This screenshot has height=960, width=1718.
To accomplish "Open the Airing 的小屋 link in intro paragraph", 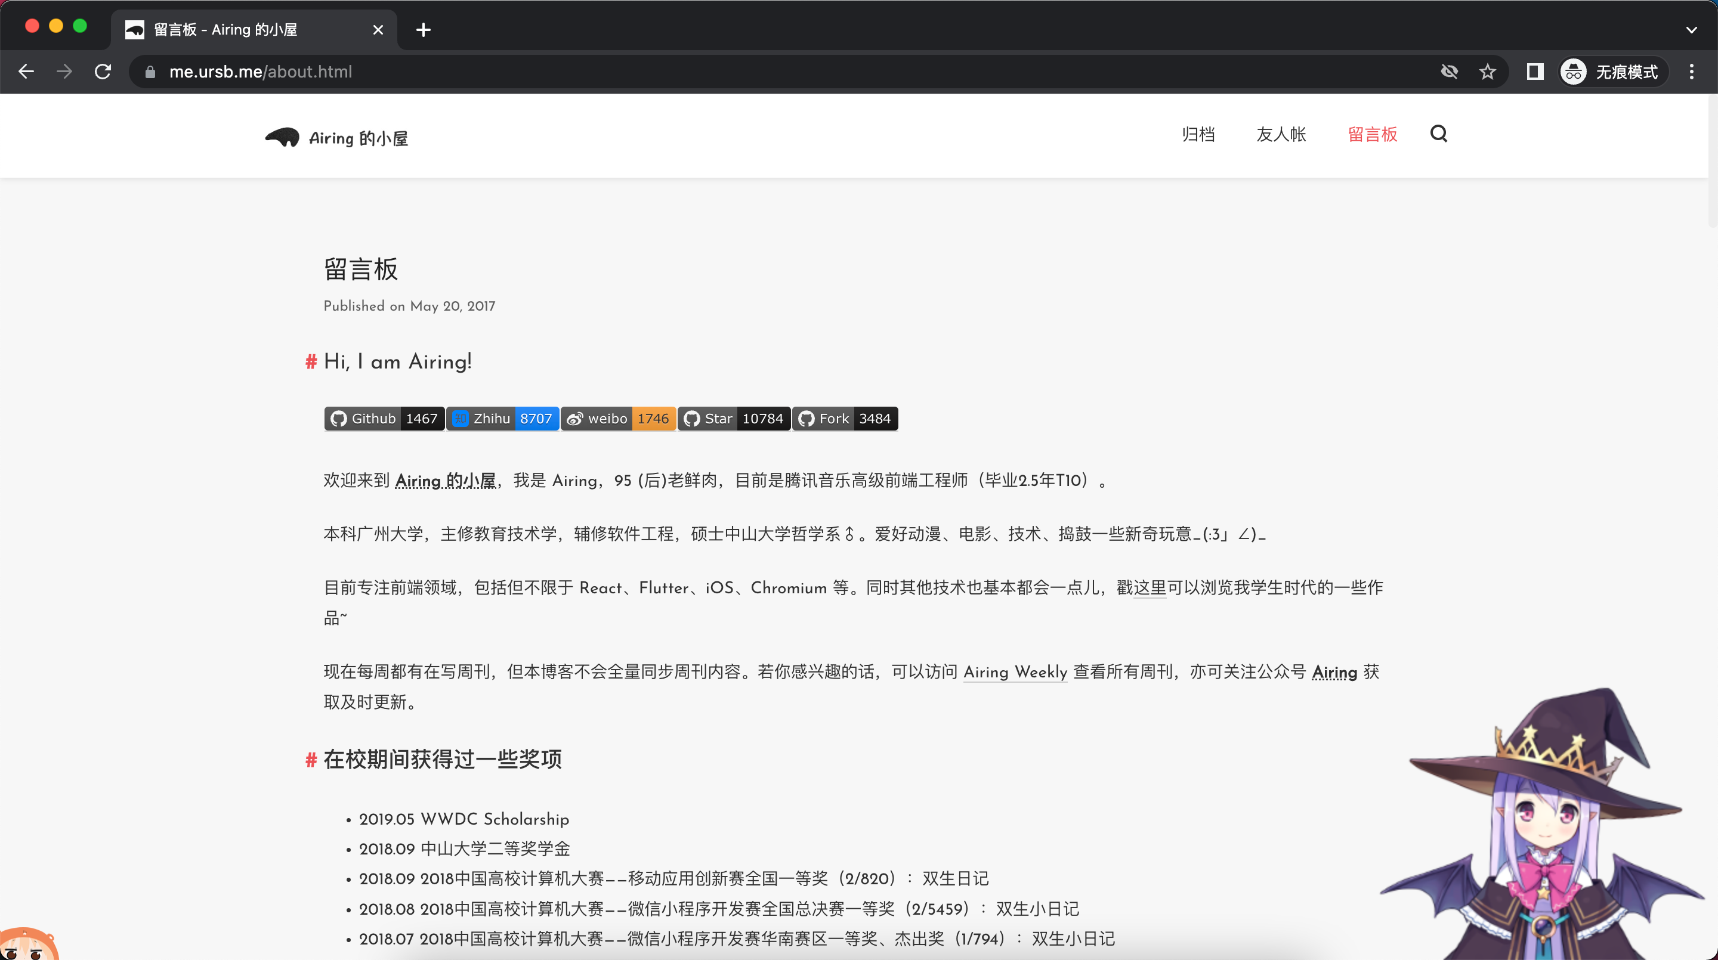I will click(446, 481).
